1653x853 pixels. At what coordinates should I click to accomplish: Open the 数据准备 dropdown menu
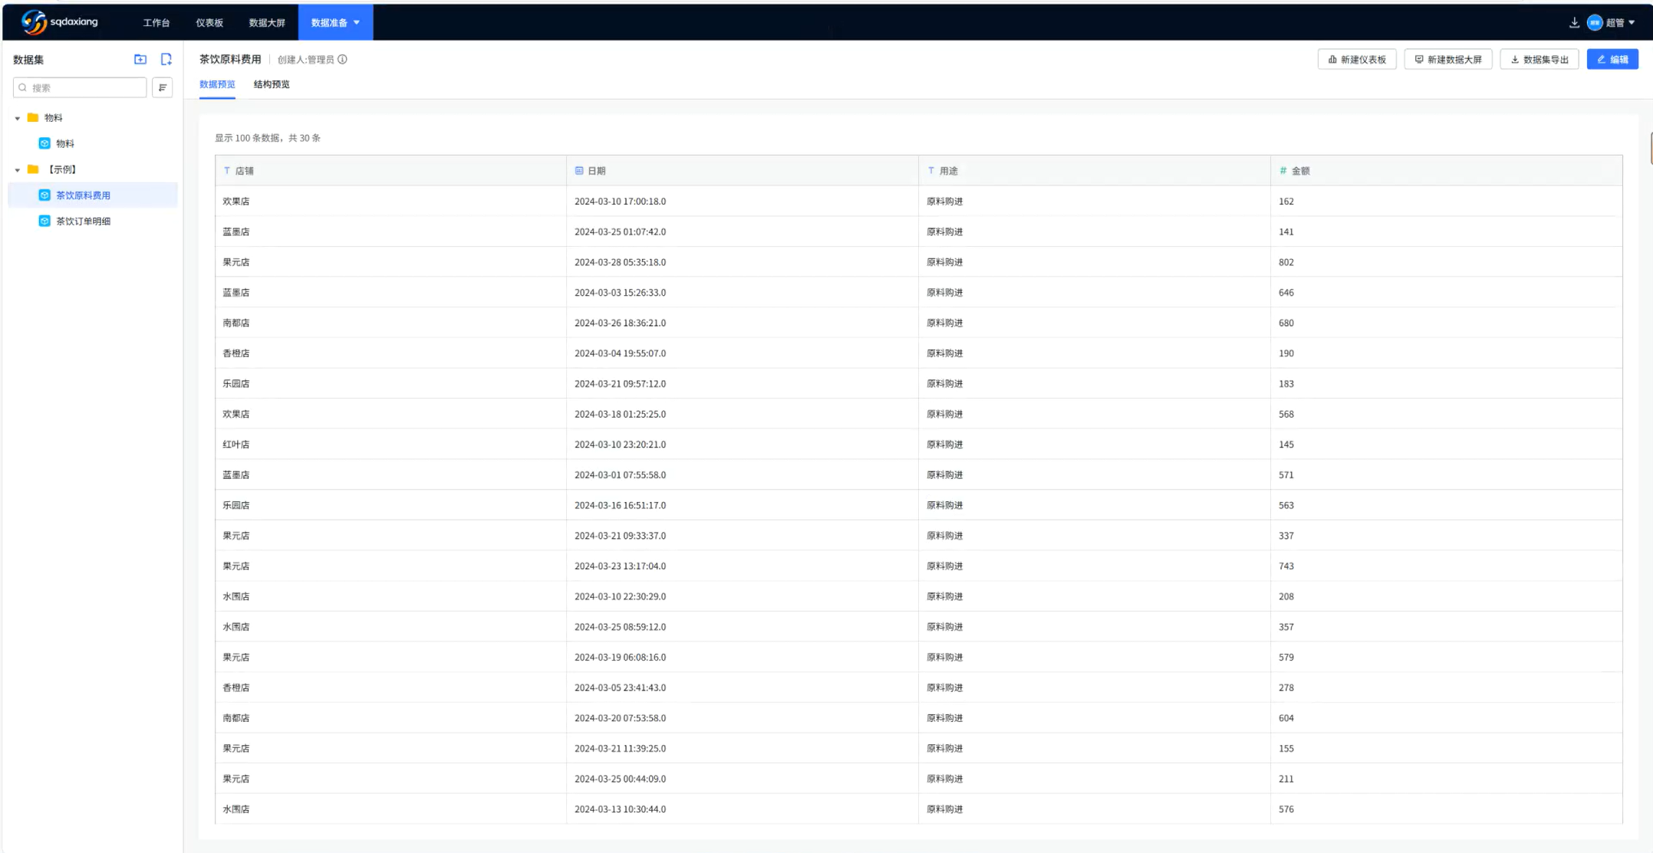335,22
